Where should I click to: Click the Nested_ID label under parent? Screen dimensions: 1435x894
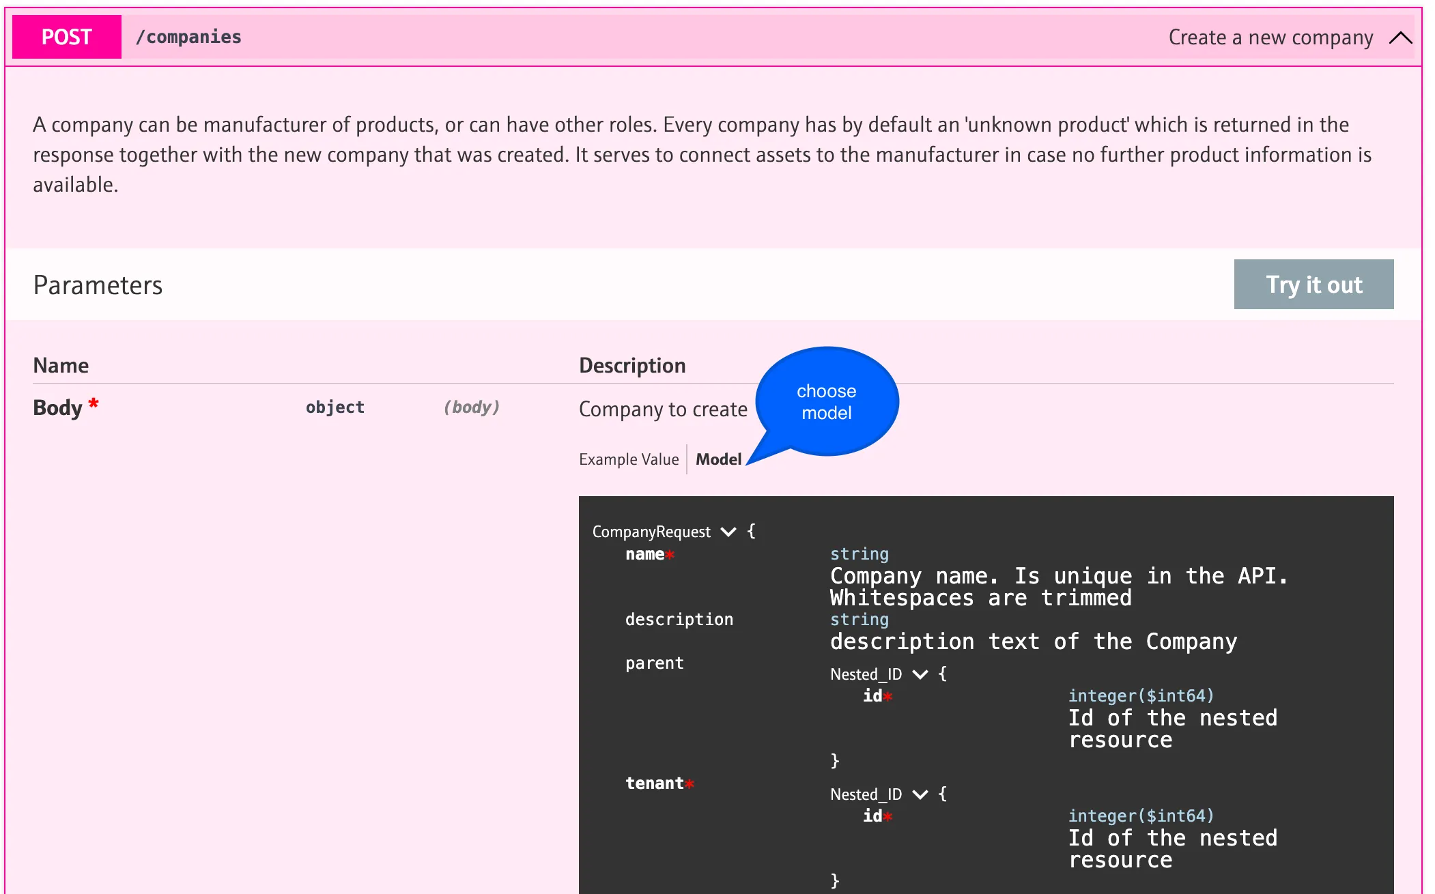(x=866, y=674)
